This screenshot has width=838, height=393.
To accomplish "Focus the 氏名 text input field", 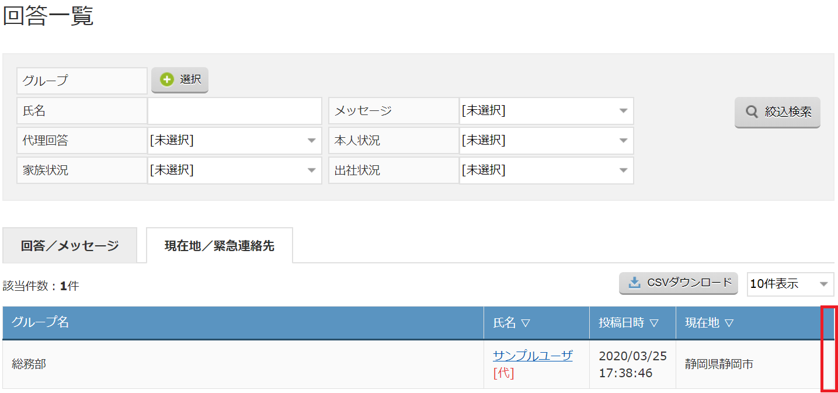I will (234, 111).
